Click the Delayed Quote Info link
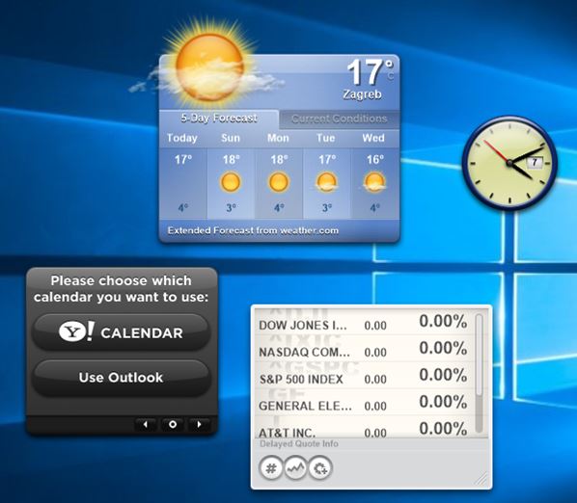This screenshot has width=577, height=503. (x=299, y=443)
